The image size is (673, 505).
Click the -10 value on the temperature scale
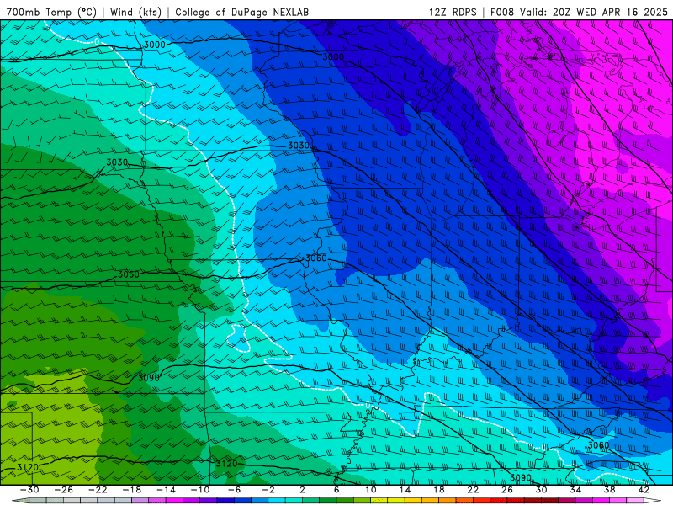point(200,490)
